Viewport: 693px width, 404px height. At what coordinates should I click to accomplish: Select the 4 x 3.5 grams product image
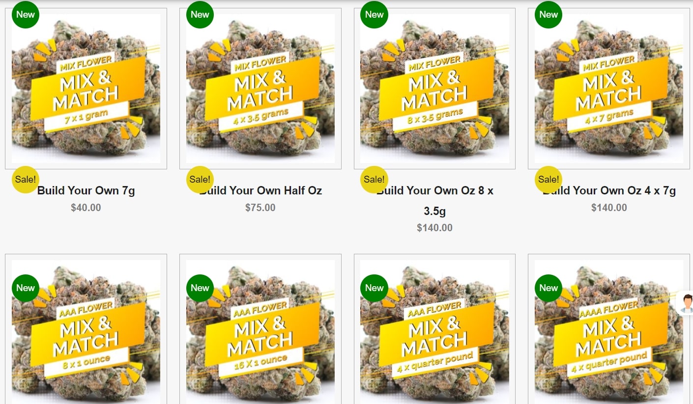pyautogui.click(x=260, y=88)
